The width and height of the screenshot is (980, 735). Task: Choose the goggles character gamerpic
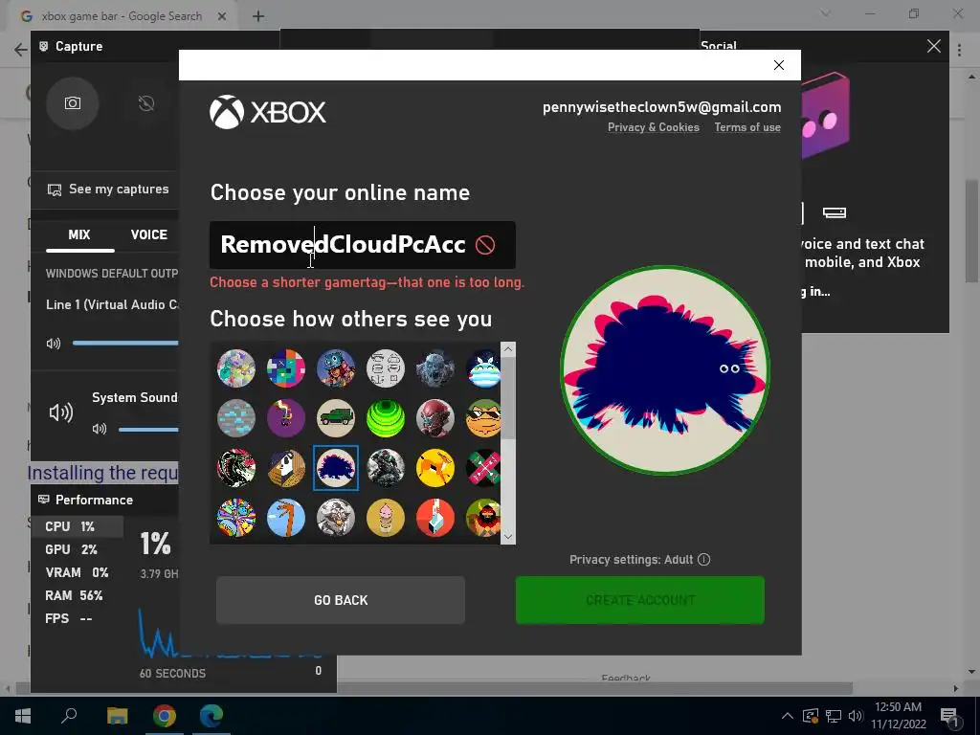[336, 368]
